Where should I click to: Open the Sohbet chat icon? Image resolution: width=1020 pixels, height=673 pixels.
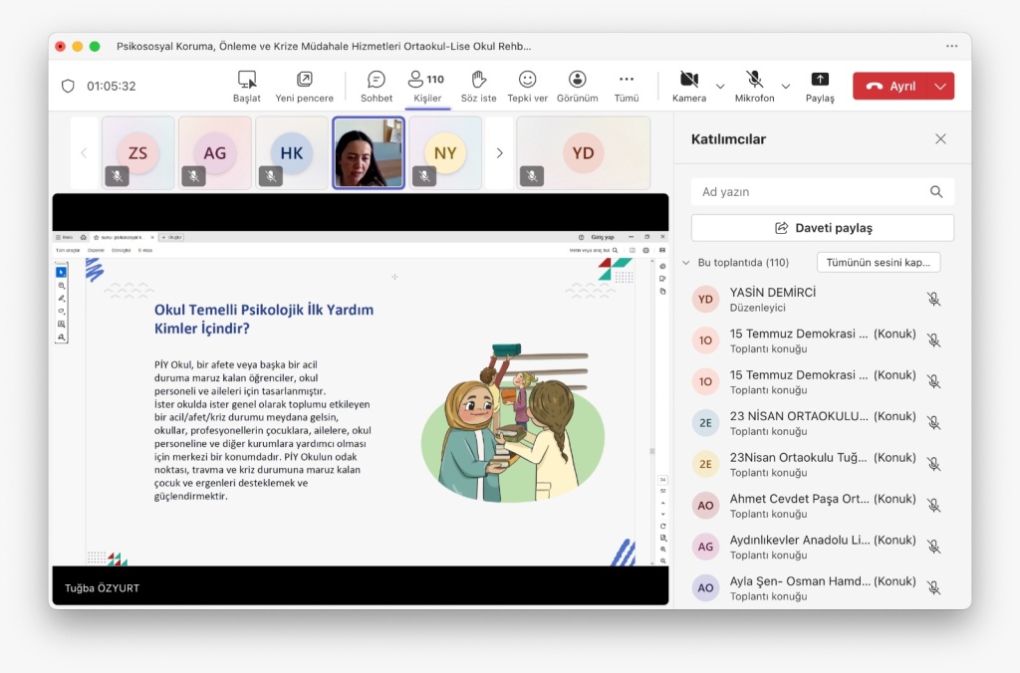pos(376,81)
